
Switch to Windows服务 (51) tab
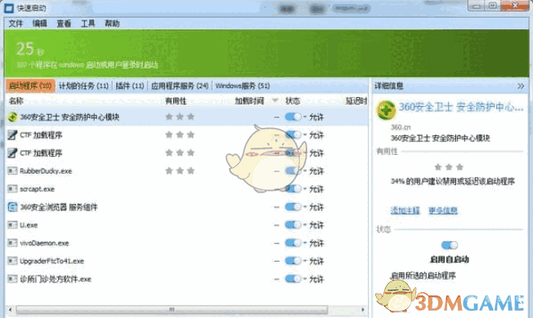coord(243,86)
